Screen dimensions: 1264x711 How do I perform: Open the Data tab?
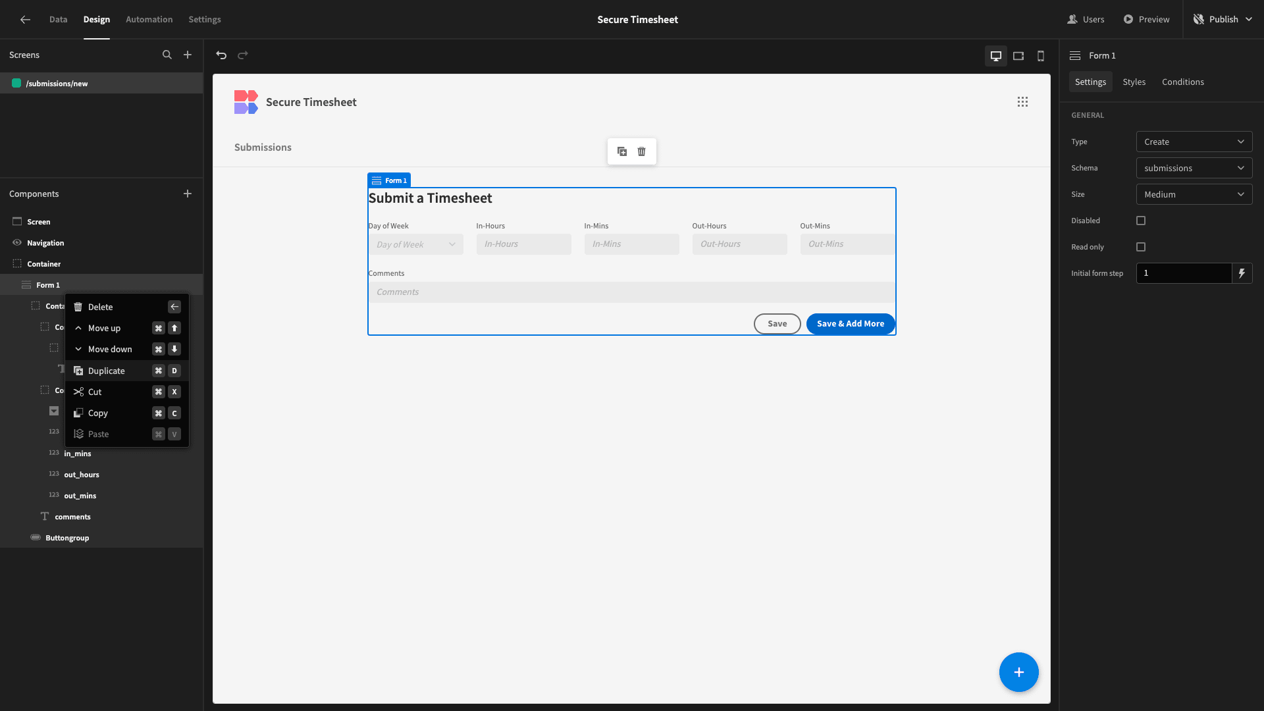58,20
